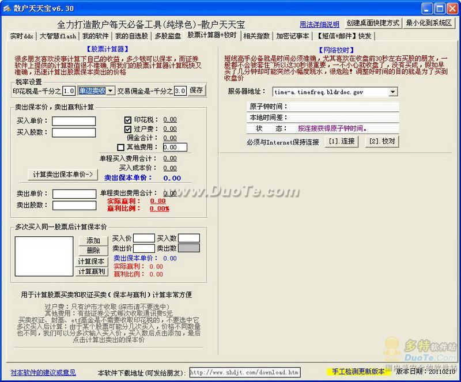The height and width of the screenshot is (382, 461).
Task: Open the 我的软件 tab
Action: 96,36
